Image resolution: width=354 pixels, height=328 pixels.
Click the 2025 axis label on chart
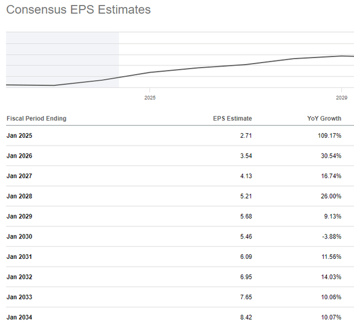[x=150, y=98]
